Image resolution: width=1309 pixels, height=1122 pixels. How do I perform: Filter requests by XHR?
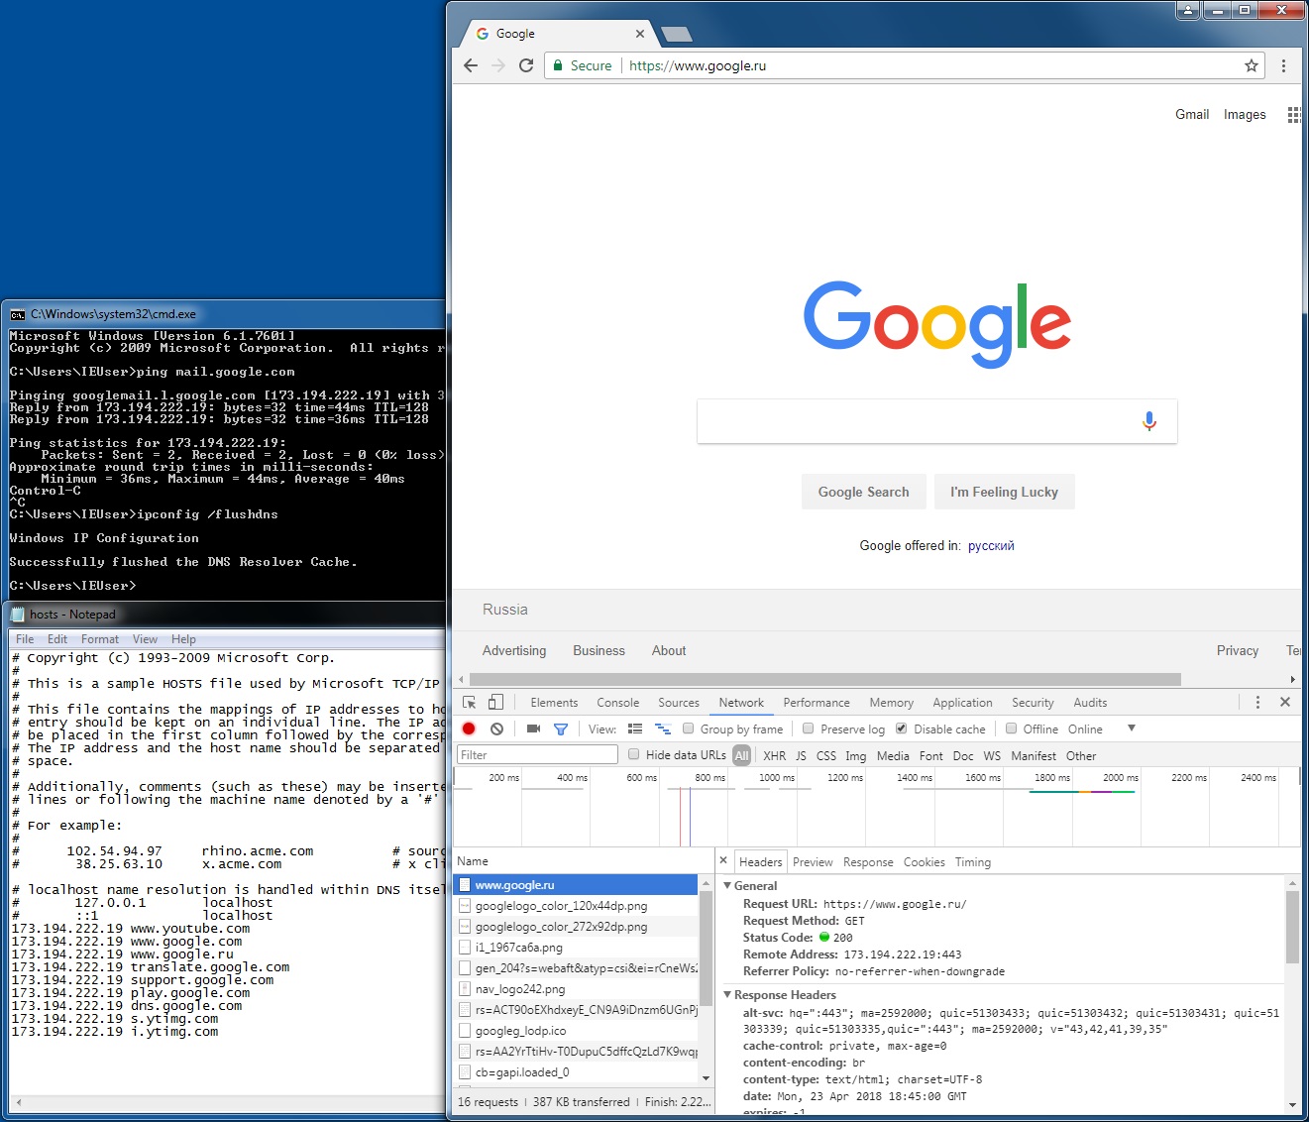(x=775, y=755)
